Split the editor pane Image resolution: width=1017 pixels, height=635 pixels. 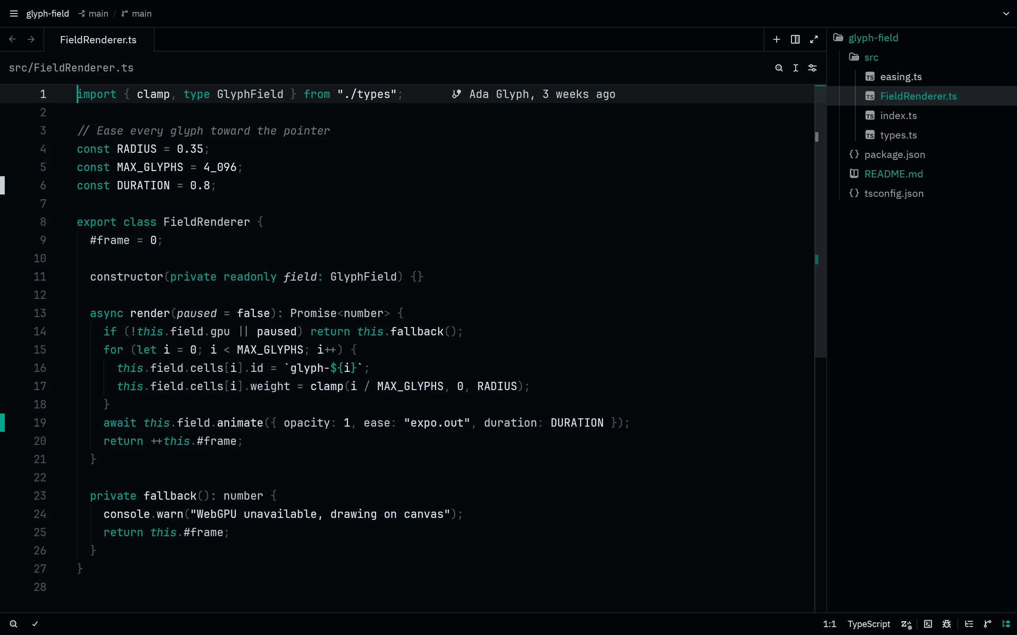pyautogui.click(x=795, y=39)
